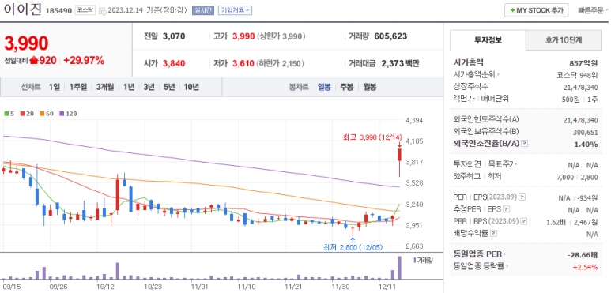
Task: Click the calendar icon beside 2023.12.14
Action: (103, 10)
